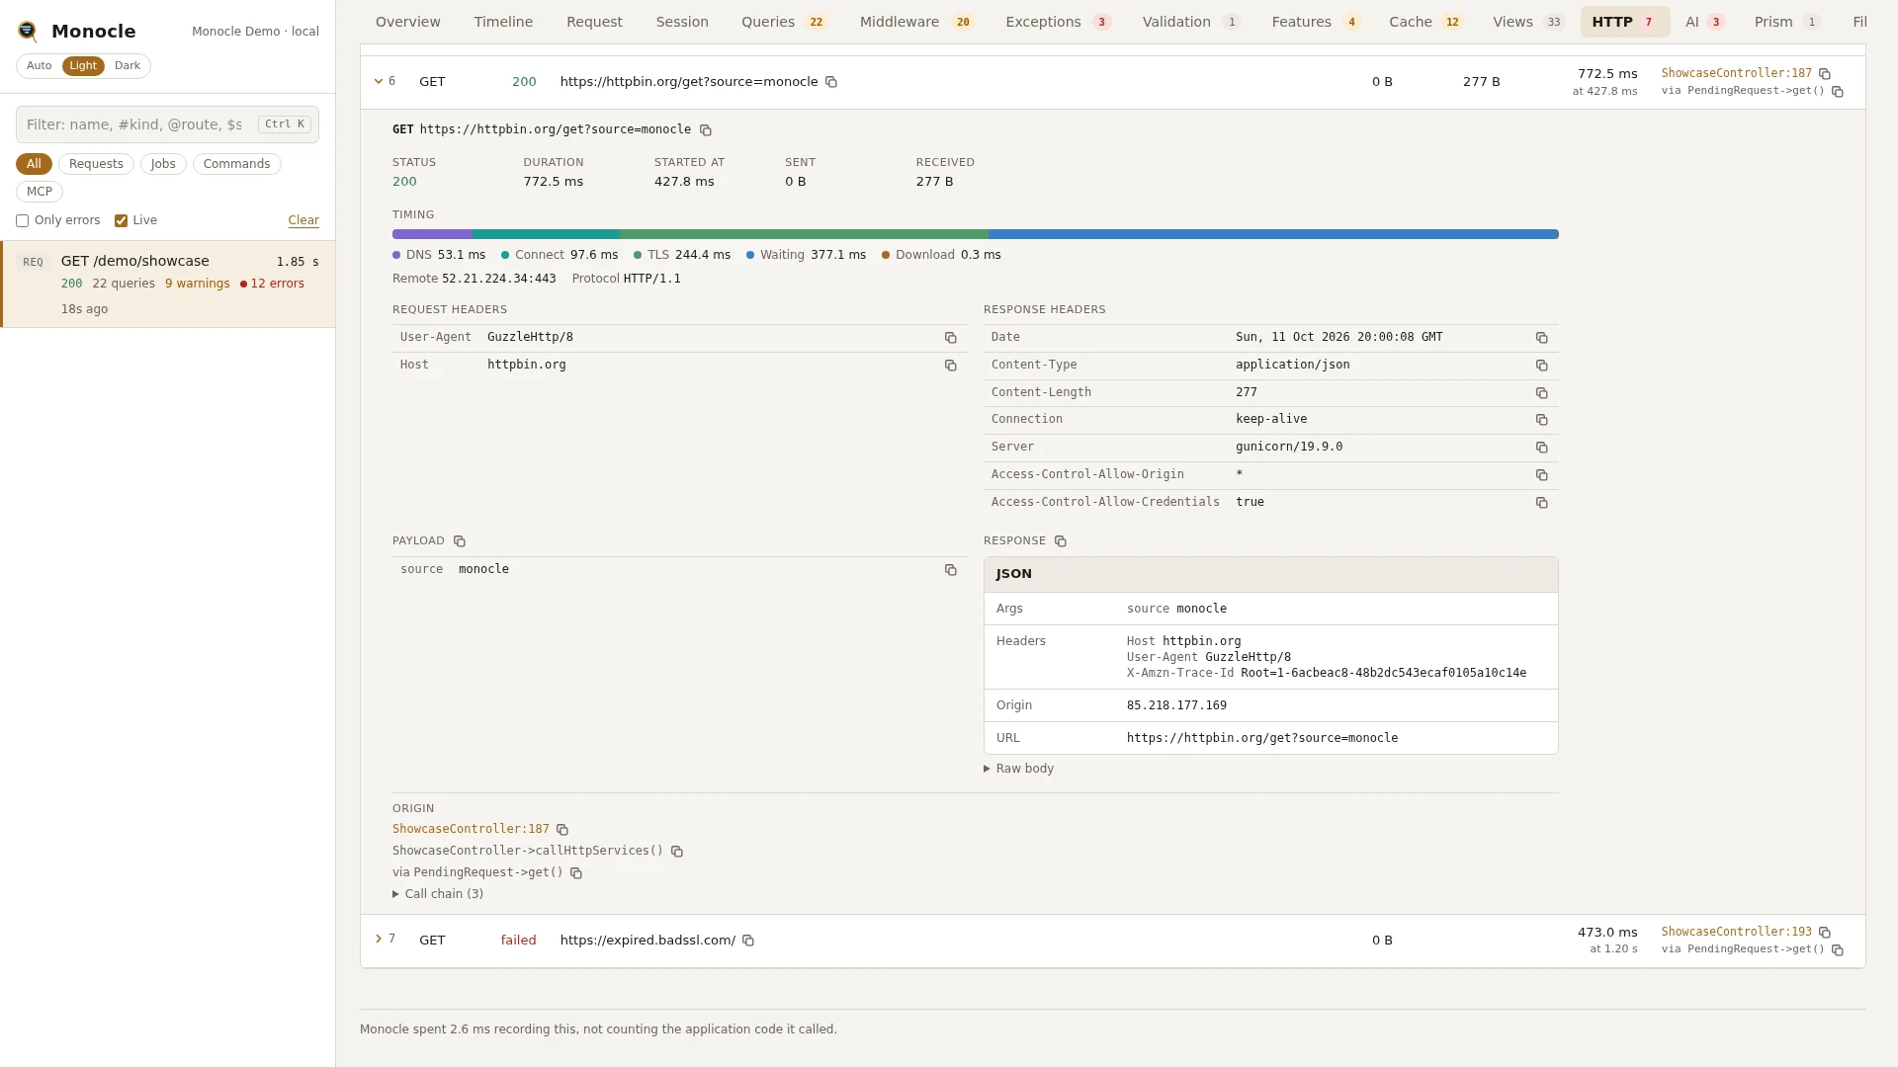1898x1067 pixels.
Task: Disable the Live checkbox
Action: click(121, 221)
